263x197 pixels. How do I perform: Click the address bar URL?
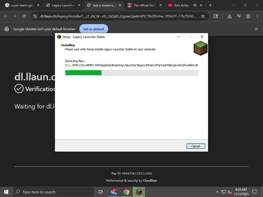point(118,16)
